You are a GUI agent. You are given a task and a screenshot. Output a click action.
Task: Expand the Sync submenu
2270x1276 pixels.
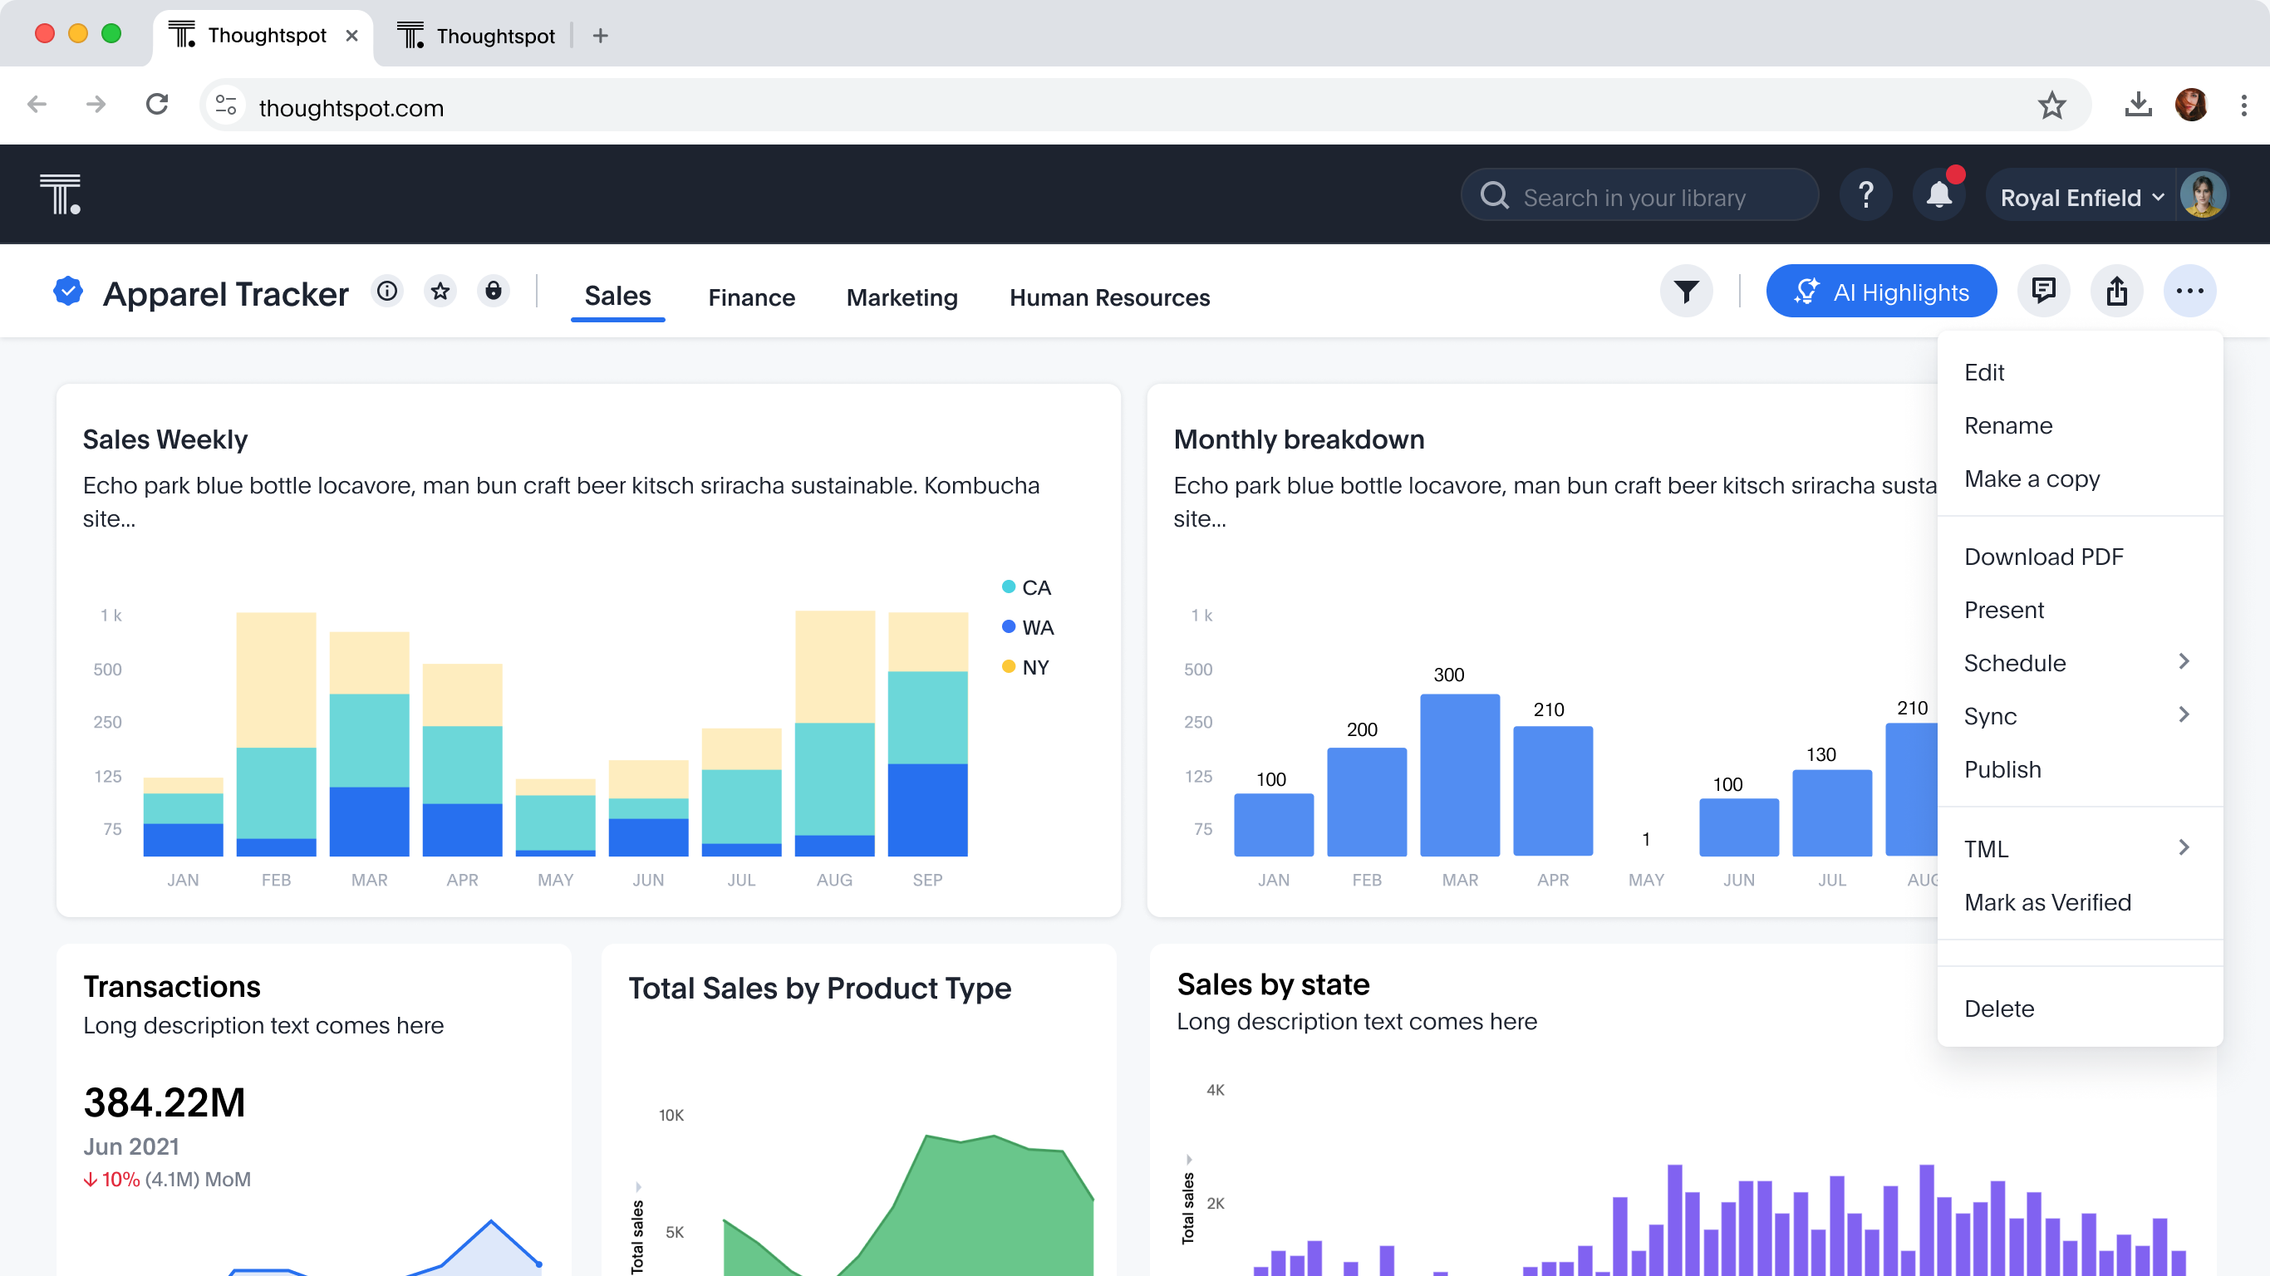[x=2080, y=715]
